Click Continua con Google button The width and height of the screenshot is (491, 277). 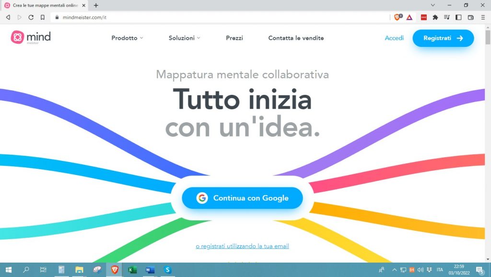point(242,198)
